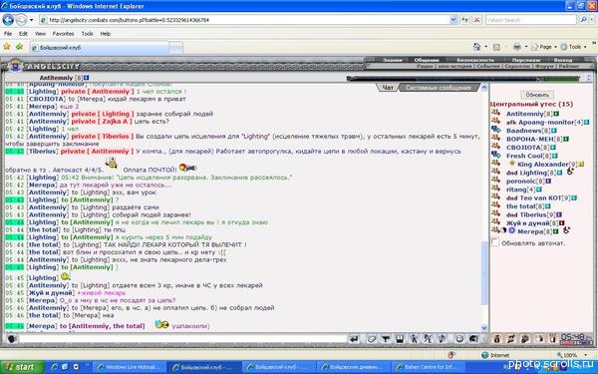The height and width of the screenshot is (374, 598).
Task: Open the Page dropdown menu
Action: coord(544,47)
